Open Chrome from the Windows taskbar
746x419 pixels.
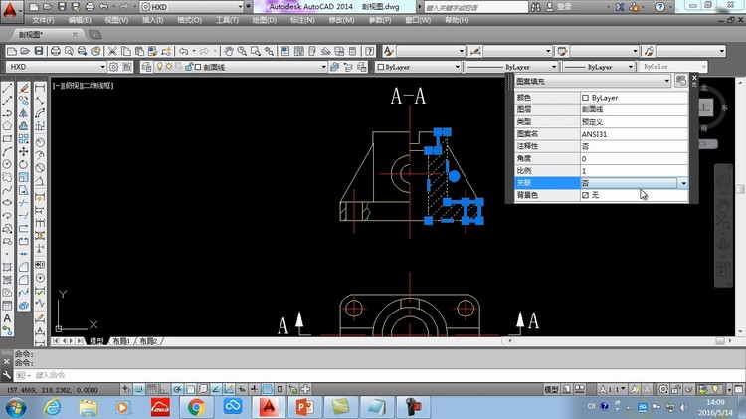[x=196, y=407]
